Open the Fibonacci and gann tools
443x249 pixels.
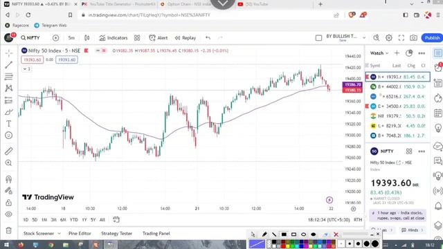(x=9, y=76)
